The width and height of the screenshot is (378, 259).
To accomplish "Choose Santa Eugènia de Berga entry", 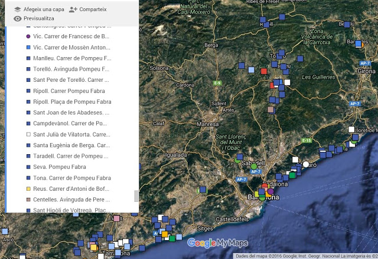I will click(71, 145).
